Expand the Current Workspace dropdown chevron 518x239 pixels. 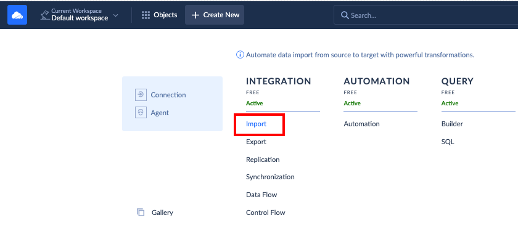pyautogui.click(x=116, y=15)
